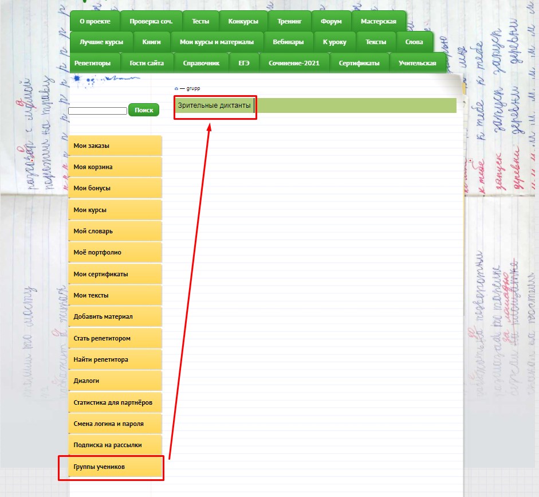This screenshot has width=539, height=497.
Task: Open the Учительская tab
Action: (418, 63)
